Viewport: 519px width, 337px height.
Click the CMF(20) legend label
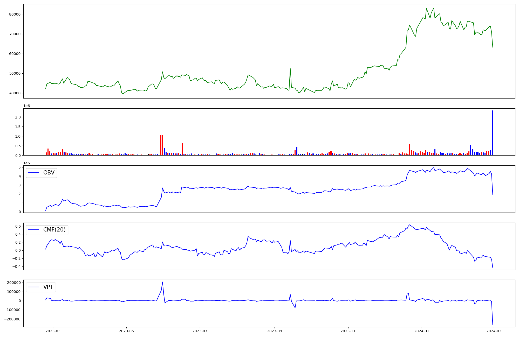point(54,230)
